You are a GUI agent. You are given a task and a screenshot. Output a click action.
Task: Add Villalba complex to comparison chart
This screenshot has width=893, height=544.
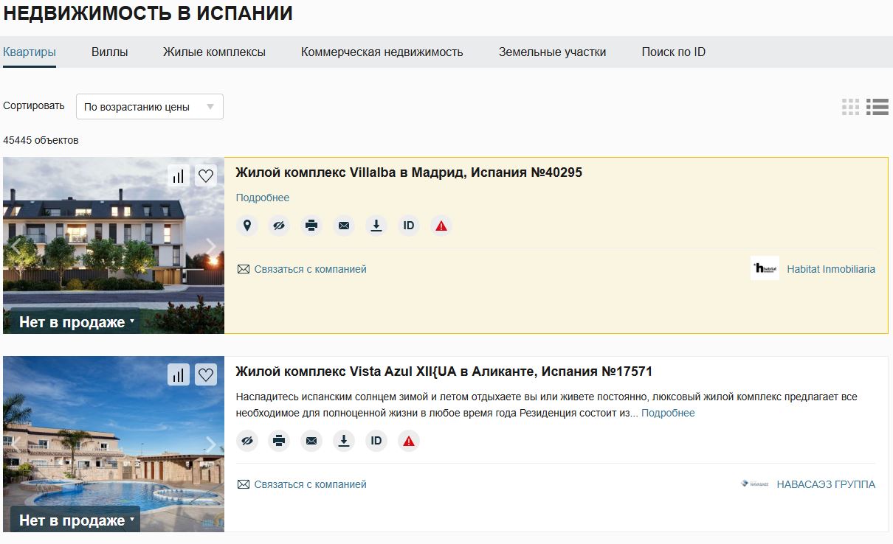click(x=179, y=175)
